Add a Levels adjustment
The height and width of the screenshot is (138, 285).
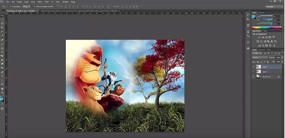[x=263, y=37]
